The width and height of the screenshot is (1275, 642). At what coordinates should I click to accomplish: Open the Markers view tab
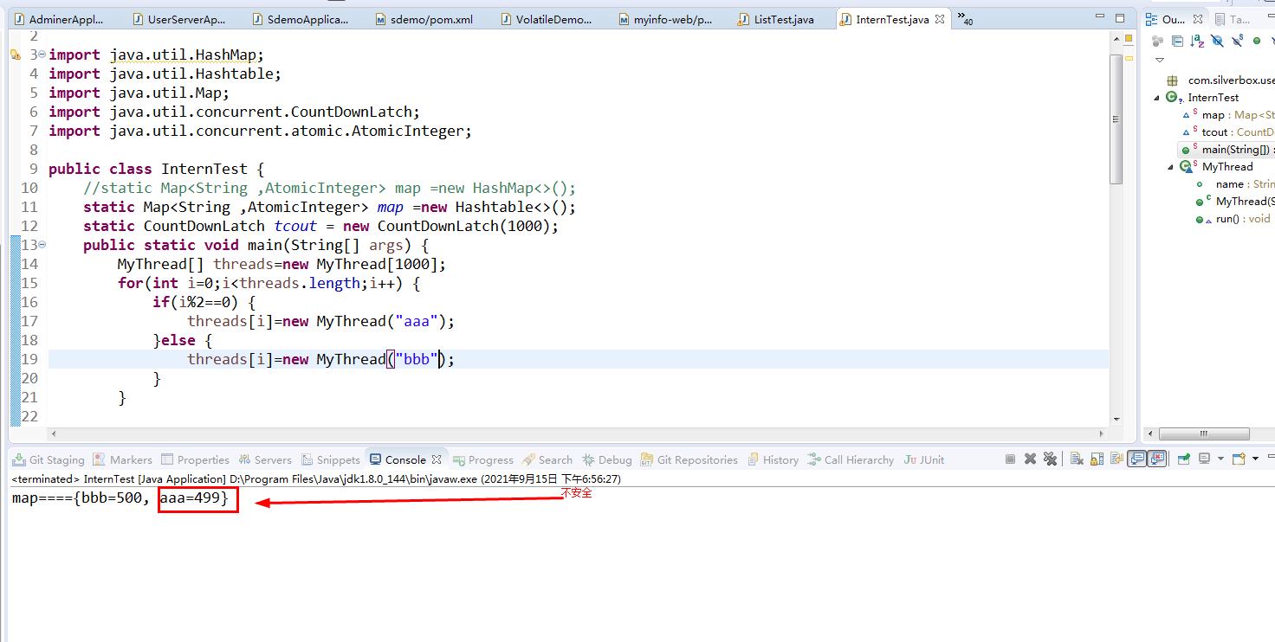122,459
